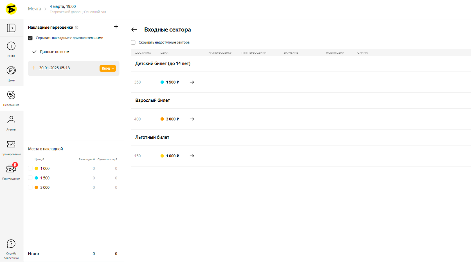Open the Инфо section
This screenshot has height=262, width=471.
coord(11,49)
